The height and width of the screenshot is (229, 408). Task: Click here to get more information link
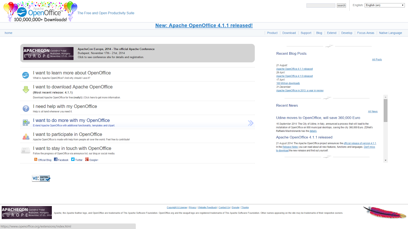click(102, 97)
